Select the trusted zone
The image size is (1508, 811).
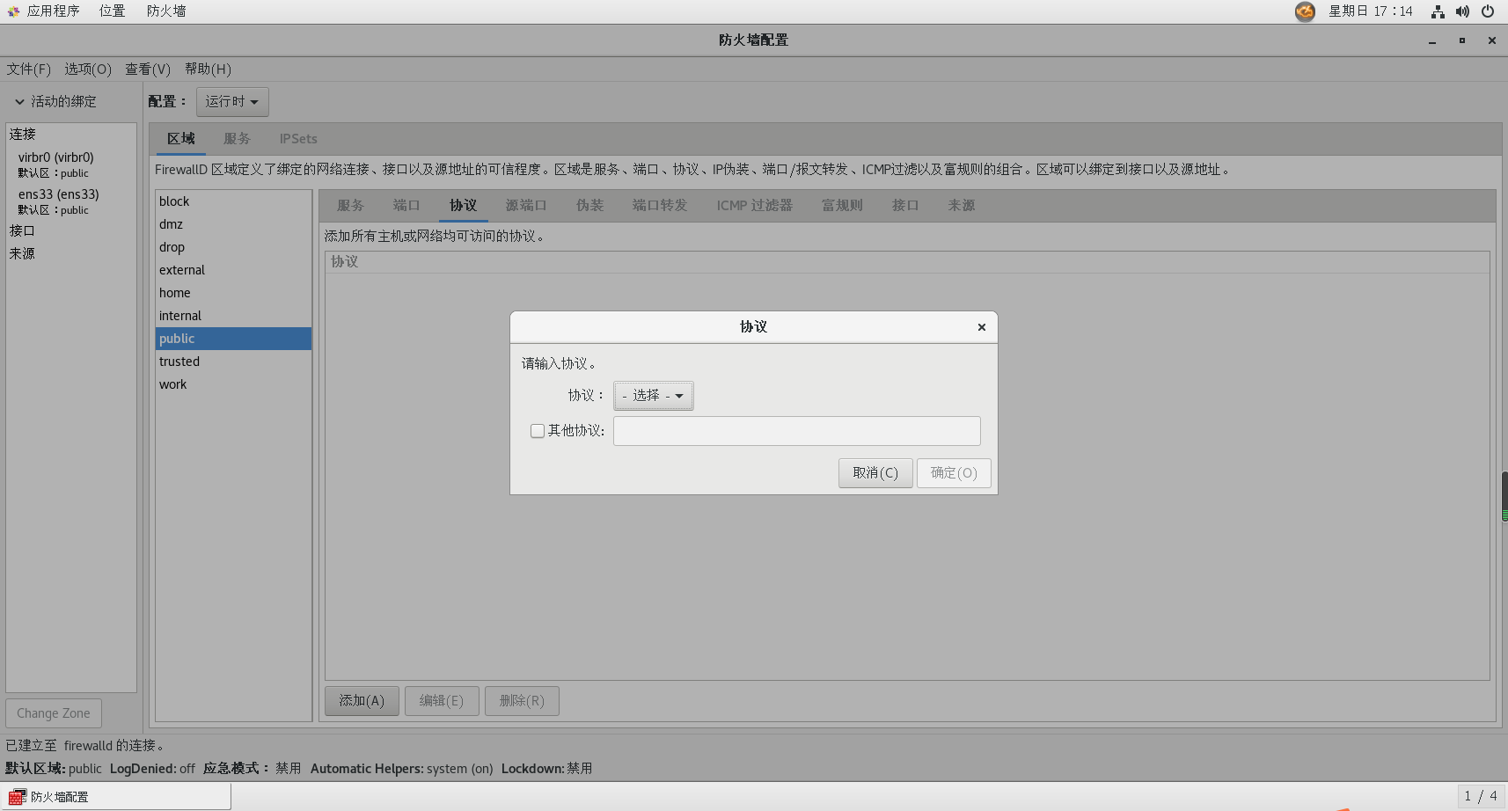click(233, 362)
